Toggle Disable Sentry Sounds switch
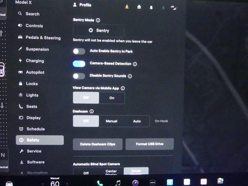Screen dimensions: 248x186 [79, 76]
